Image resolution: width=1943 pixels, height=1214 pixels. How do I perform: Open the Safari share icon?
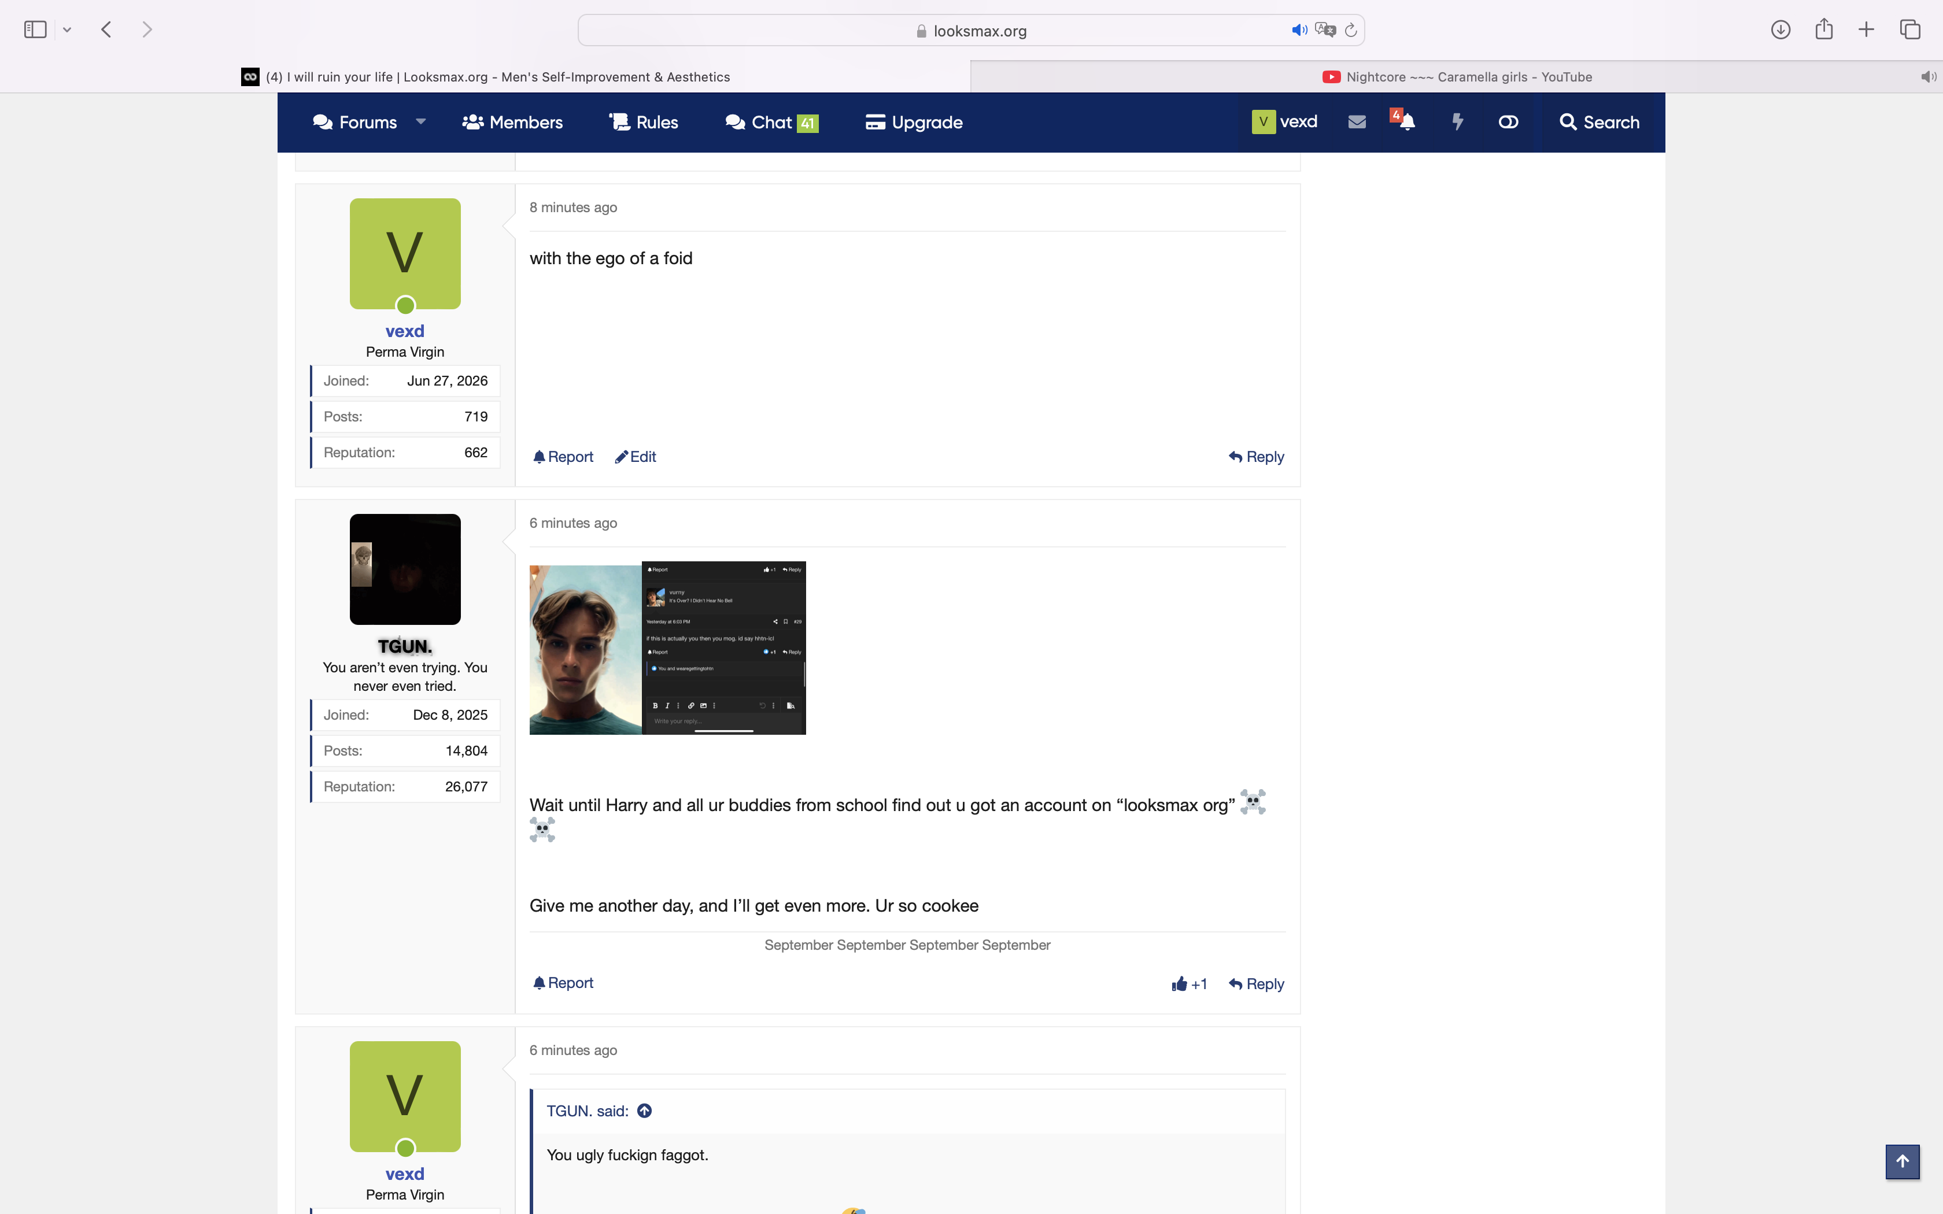[1824, 29]
